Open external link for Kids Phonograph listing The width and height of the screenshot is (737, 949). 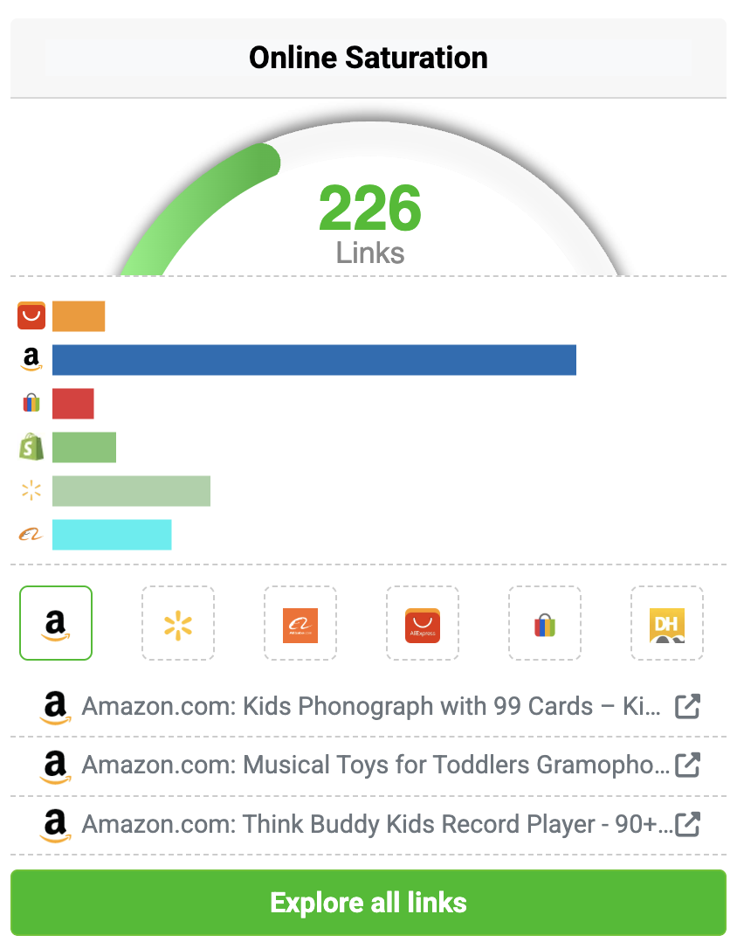tap(688, 707)
